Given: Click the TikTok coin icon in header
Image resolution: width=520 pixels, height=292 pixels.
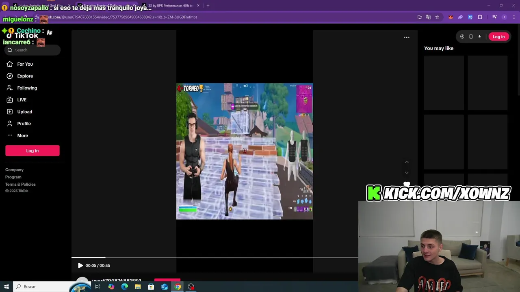Looking at the screenshot, I should pyautogui.click(x=462, y=36).
